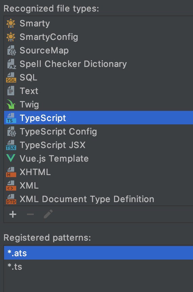Click the TS TypeScript icon
This screenshot has width=193, height=292.
coord(11,118)
